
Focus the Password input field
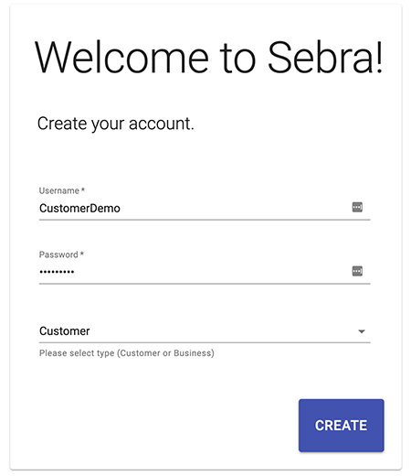click(x=205, y=272)
